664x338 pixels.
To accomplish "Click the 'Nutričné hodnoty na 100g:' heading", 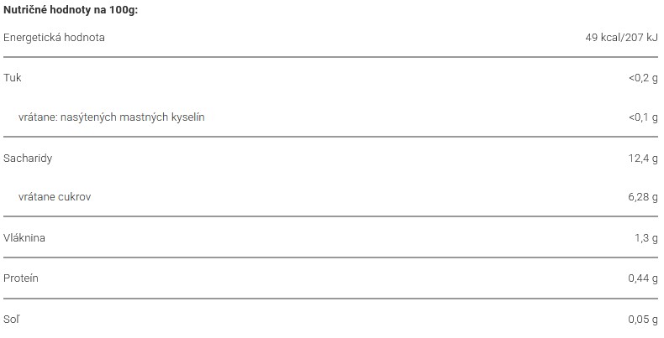I will tap(71, 10).
